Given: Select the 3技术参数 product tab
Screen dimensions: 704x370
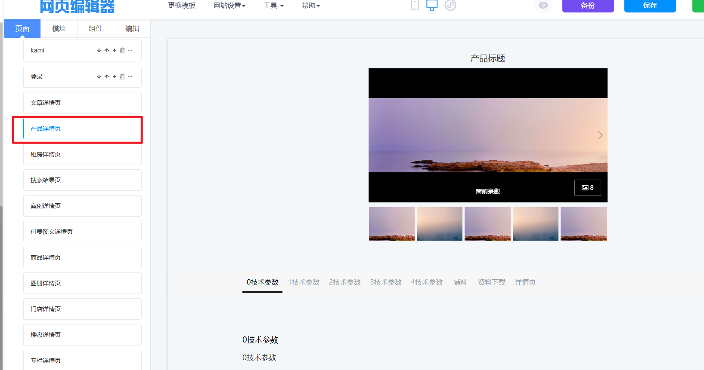Looking at the screenshot, I should (386, 282).
